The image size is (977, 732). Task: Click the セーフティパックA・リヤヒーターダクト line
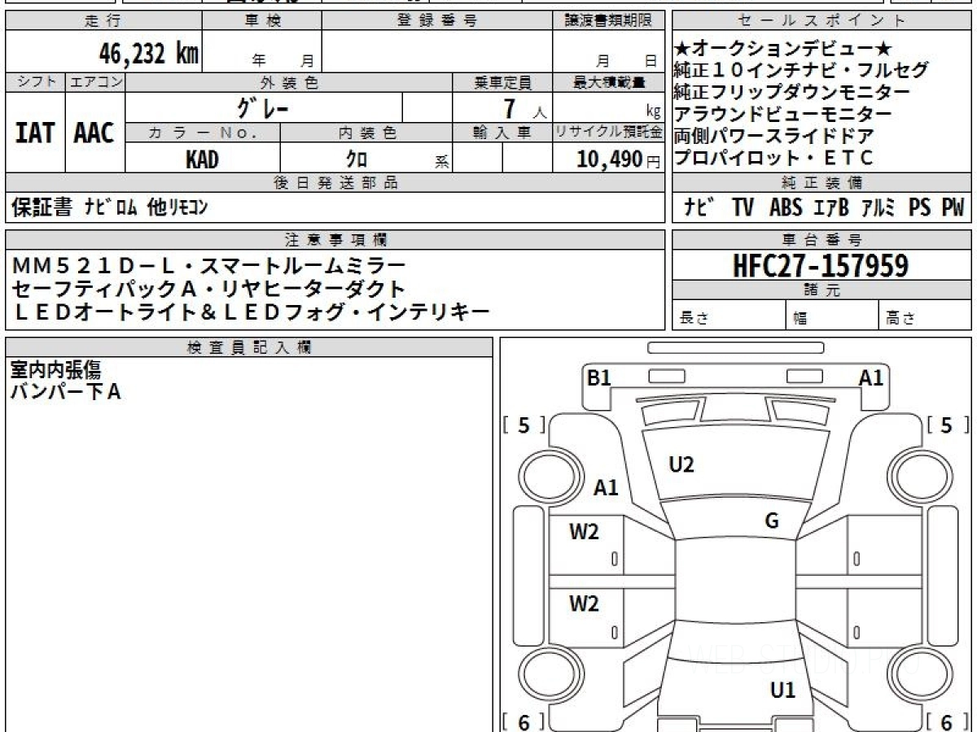click(x=209, y=289)
